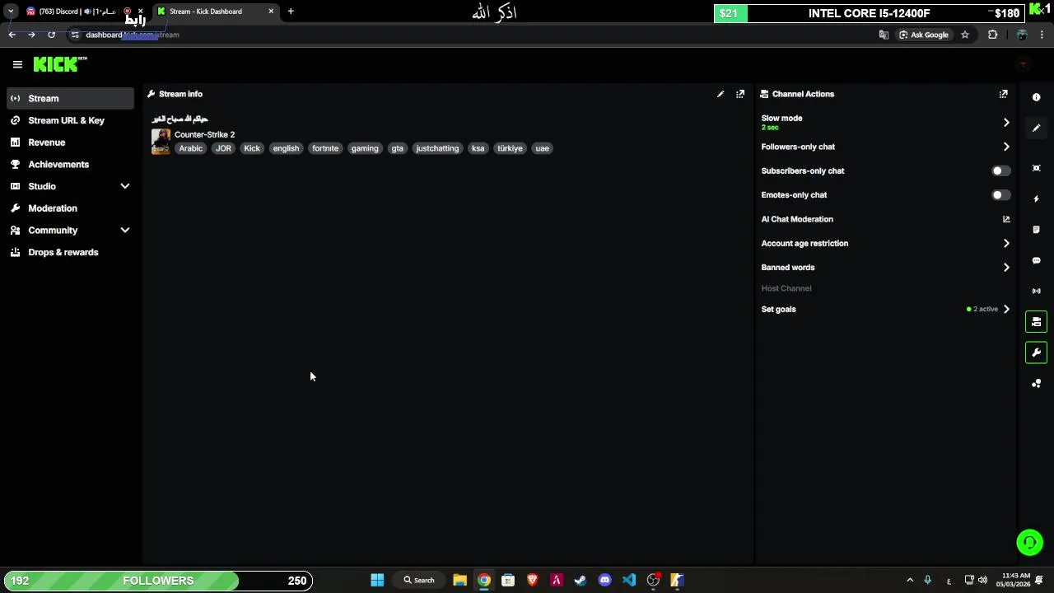Click the gaming stream tag
Image resolution: width=1054 pixels, height=593 pixels.
365,148
